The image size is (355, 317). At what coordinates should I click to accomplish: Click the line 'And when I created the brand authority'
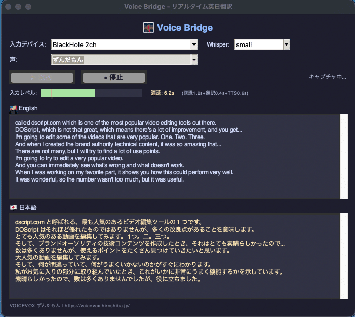[118, 144]
